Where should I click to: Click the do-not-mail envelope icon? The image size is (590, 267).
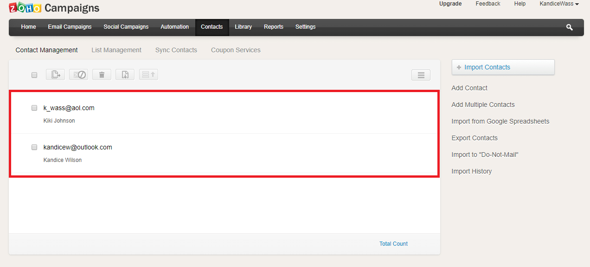pyautogui.click(x=78, y=75)
